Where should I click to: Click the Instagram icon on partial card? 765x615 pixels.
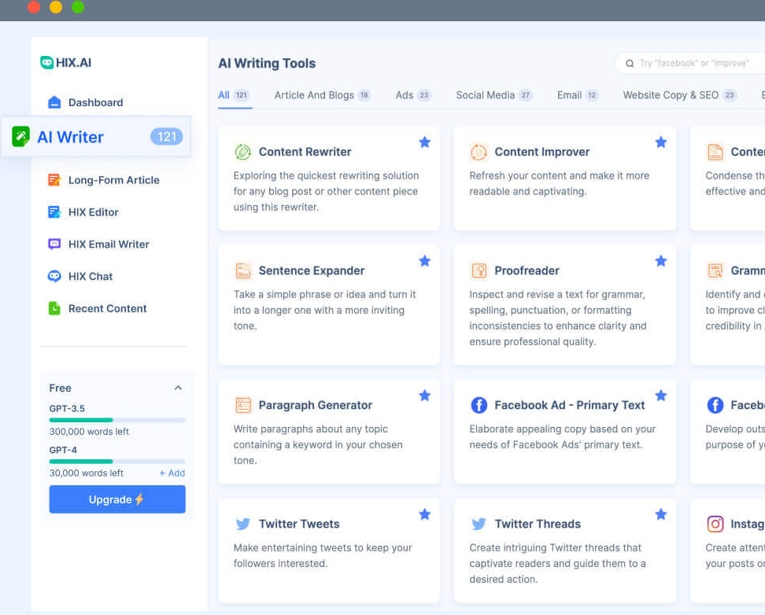tap(715, 524)
